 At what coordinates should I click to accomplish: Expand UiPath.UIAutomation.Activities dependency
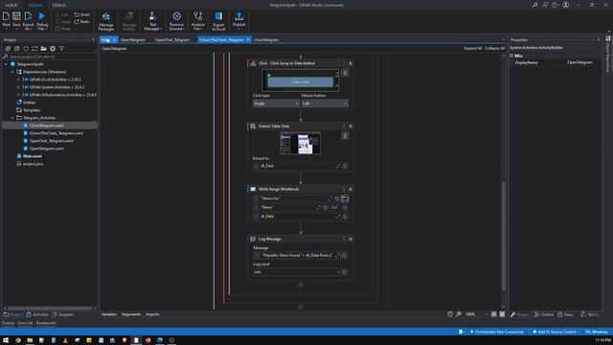pyautogui.click(x=18, y=95)
